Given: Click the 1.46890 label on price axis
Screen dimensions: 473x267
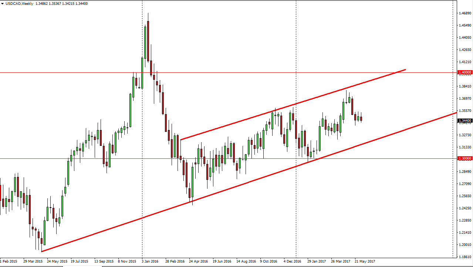Looking at the screenshot, I should pyautogui.click(x=465, y=13).
